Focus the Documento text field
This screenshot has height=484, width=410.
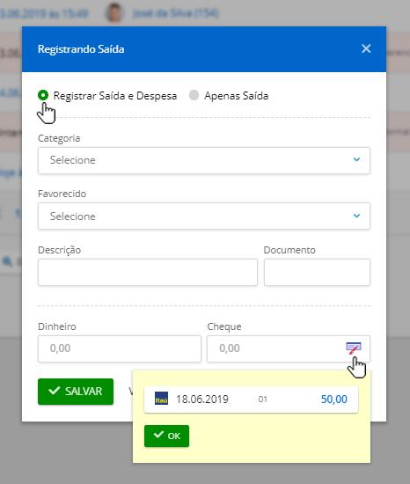coord(317,272)
